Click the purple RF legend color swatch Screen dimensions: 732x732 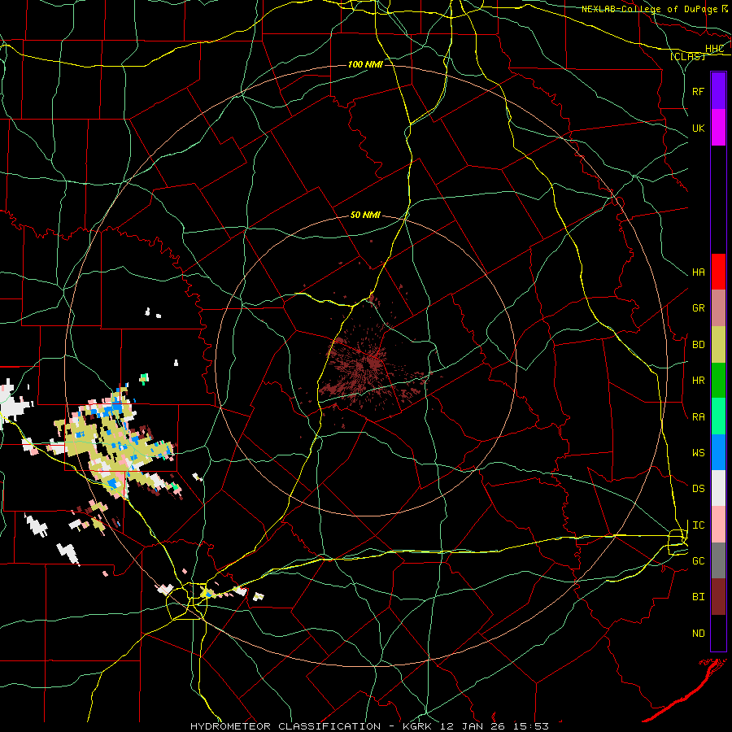718,91
